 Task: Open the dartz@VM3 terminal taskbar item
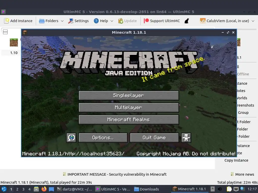coord(74,189)
